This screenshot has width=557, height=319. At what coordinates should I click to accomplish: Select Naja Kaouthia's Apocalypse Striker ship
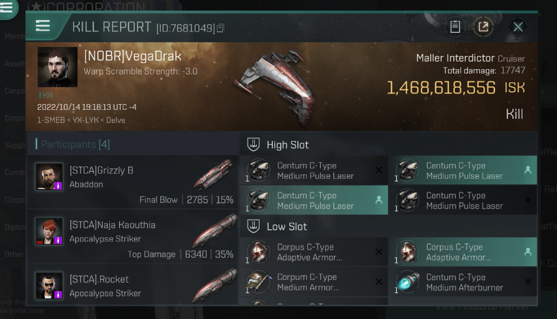[215, 231]
